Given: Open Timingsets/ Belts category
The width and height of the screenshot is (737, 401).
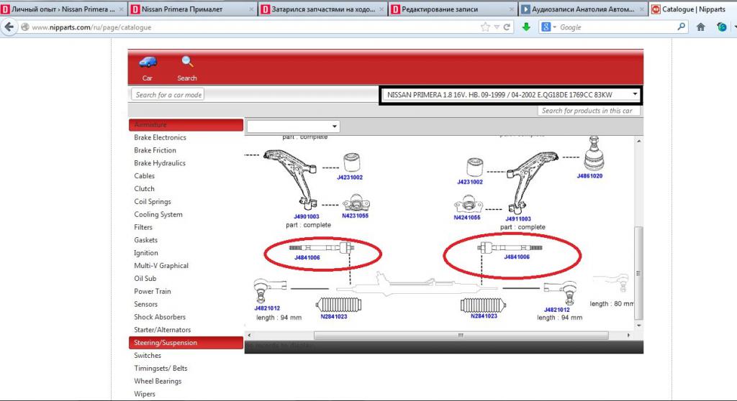Looking at the screenshot, I should (160, 368).
